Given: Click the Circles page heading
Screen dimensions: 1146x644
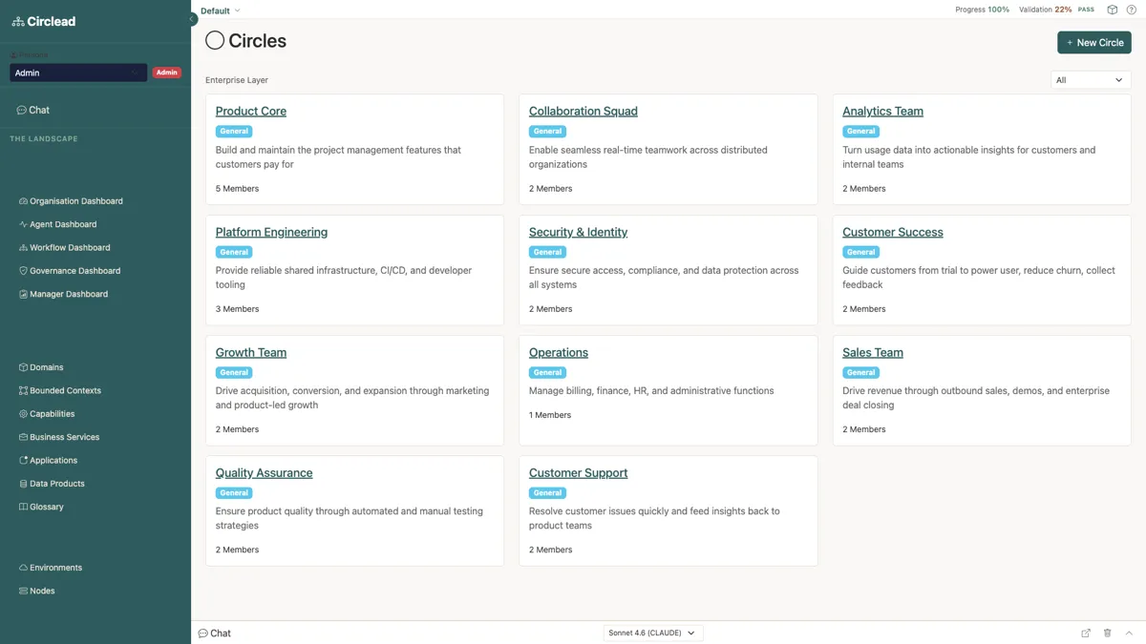Looking at the screenshot, I should (x=257, y=41).
